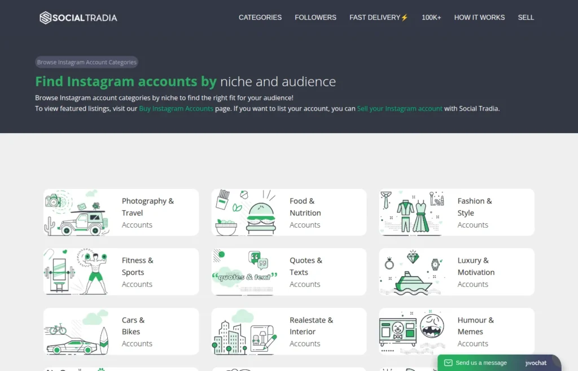This screenshot has width=578, height=371.
Task: Click the Quotes & Texts speech-bubble illustration
Action: tap(245, 272)
